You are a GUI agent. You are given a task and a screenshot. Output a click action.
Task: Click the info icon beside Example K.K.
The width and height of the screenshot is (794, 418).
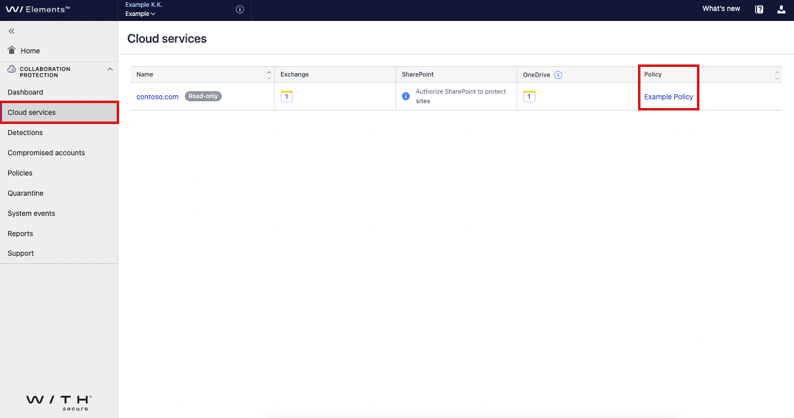[240, 9]
